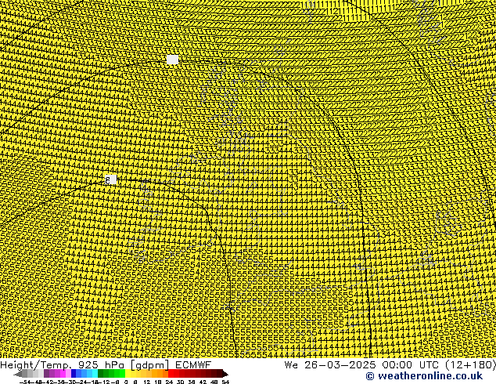
Task: Click the dark green legend segment at -18
Action: point(101,374)
